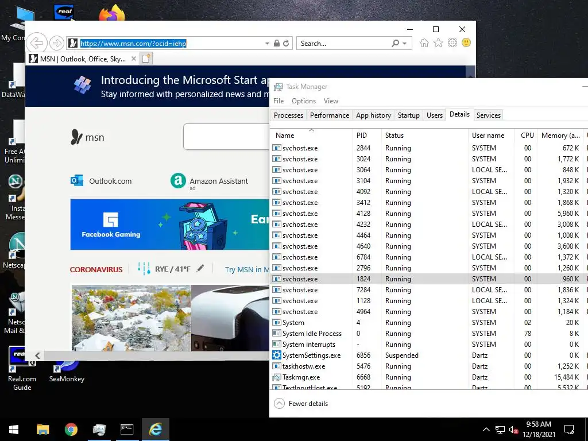Select the Taskmgr.exe process icon
Viewport: 588px width, 441px height.
277,377
